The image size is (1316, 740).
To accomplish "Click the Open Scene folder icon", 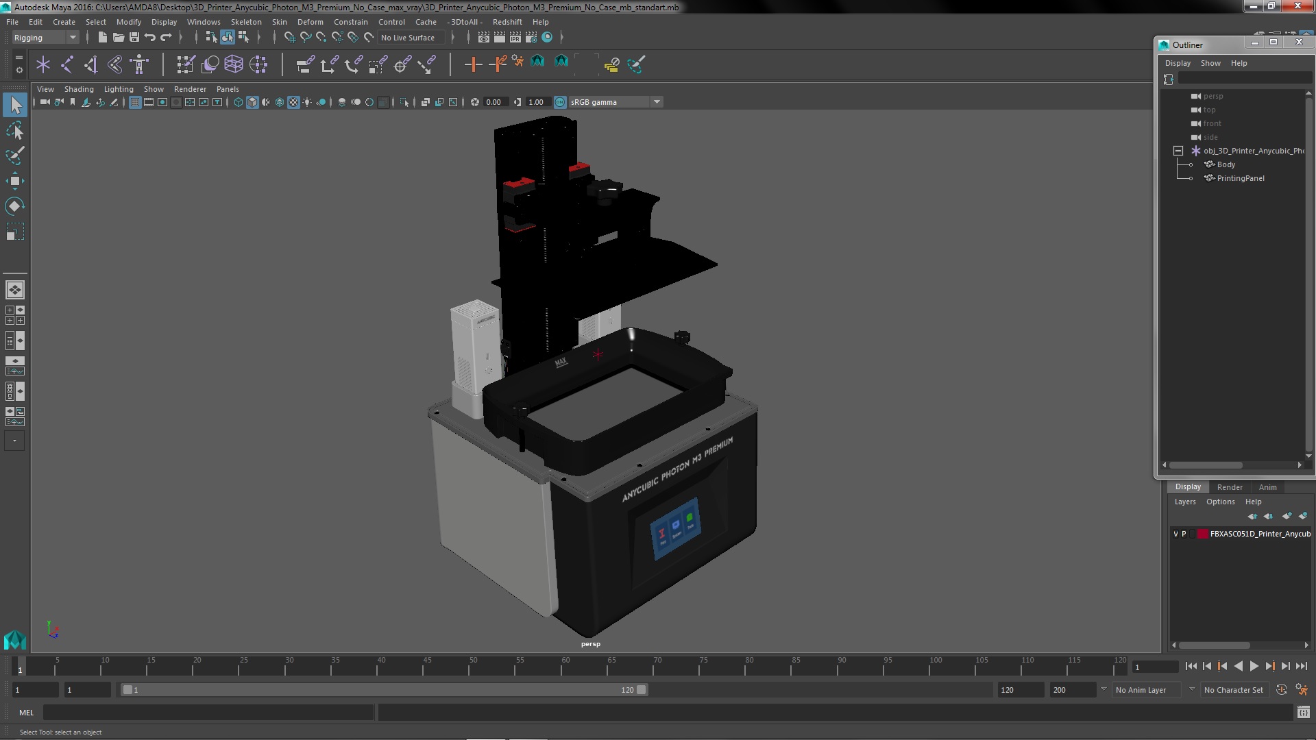I will click(x=118, y=38).
